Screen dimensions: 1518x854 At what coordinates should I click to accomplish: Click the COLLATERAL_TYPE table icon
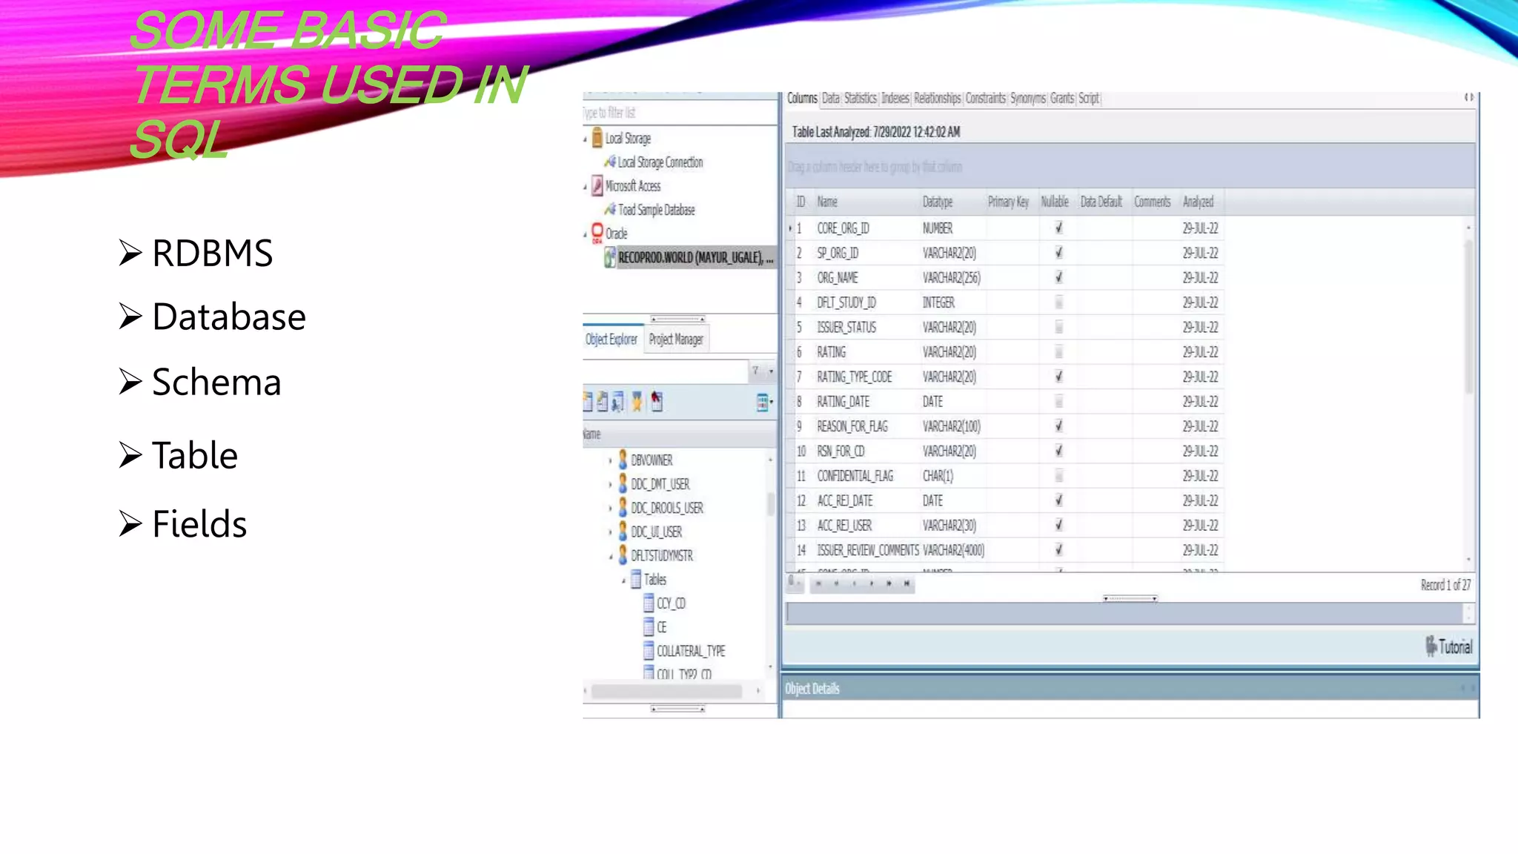[x=649, y=651]
